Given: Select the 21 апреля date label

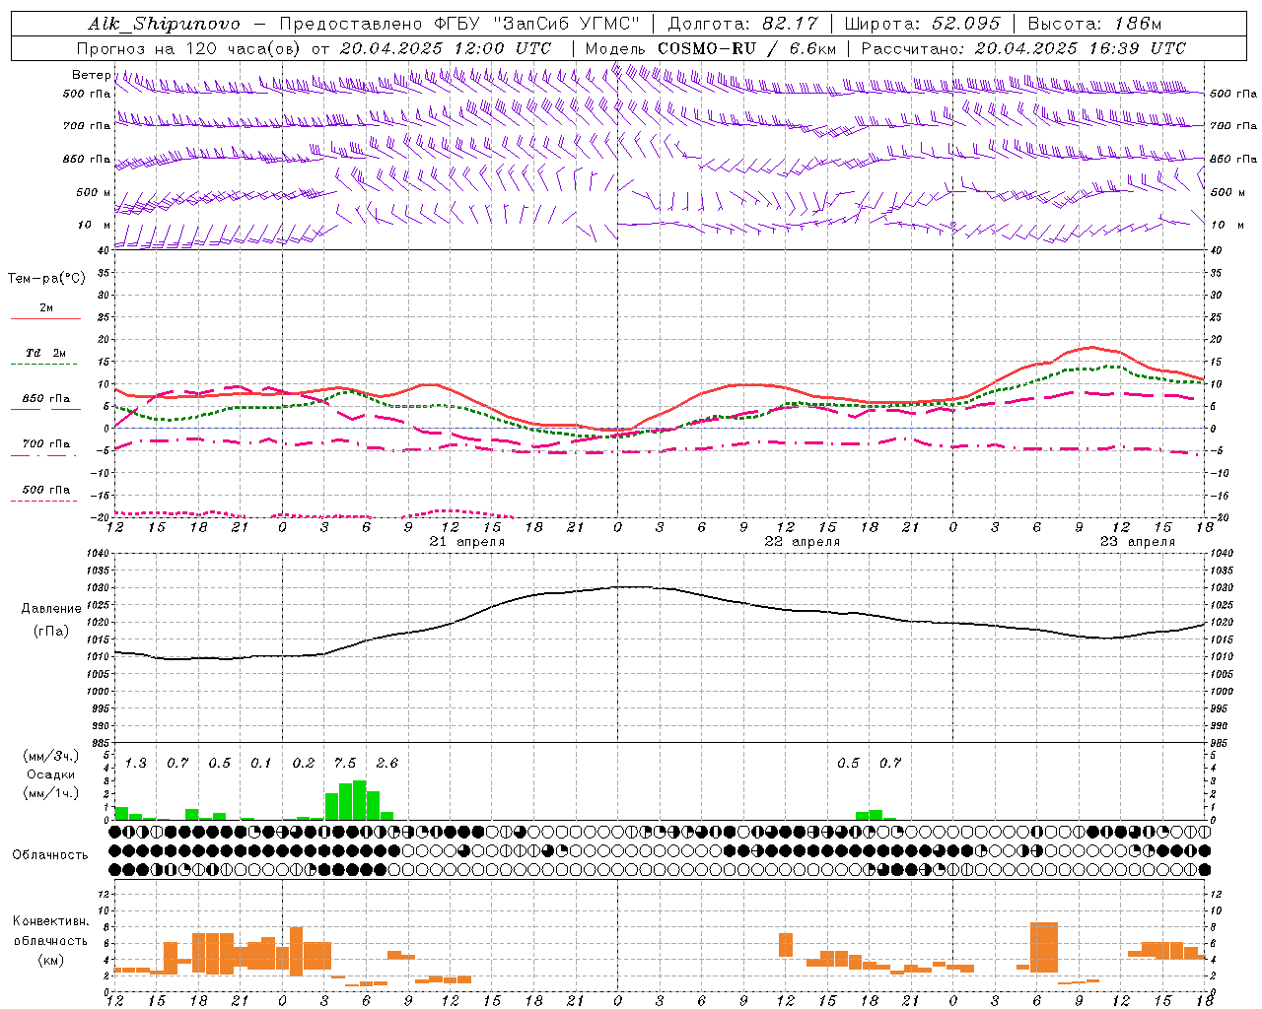Looking at the screenshot, I should click(467, 542).
